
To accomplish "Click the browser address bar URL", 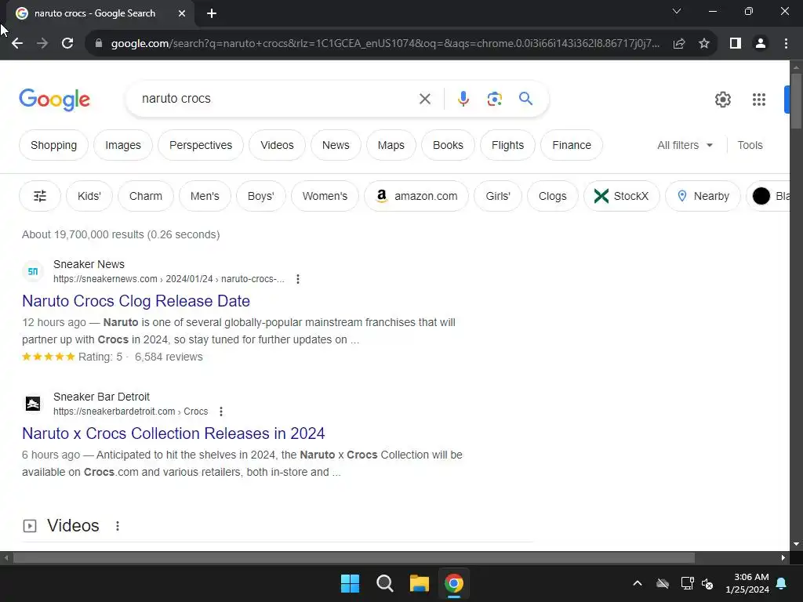I will 385,44.
